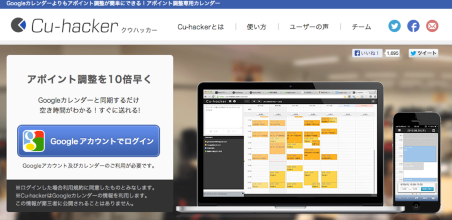The width and height of the screenshot is (452, 220).
Task: Click the 1,695 like count
Action: [392, 53]
